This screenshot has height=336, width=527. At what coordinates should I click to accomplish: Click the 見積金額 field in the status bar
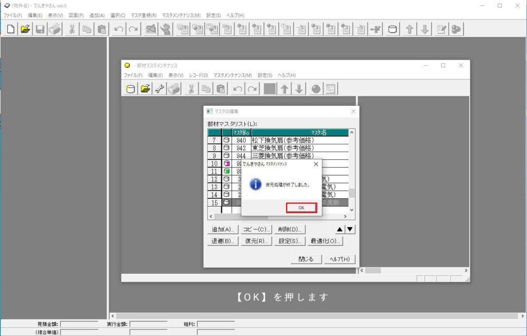coord(79,324)
